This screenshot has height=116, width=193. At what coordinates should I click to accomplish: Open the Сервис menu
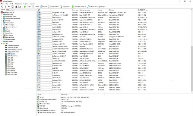coord(26,4)
